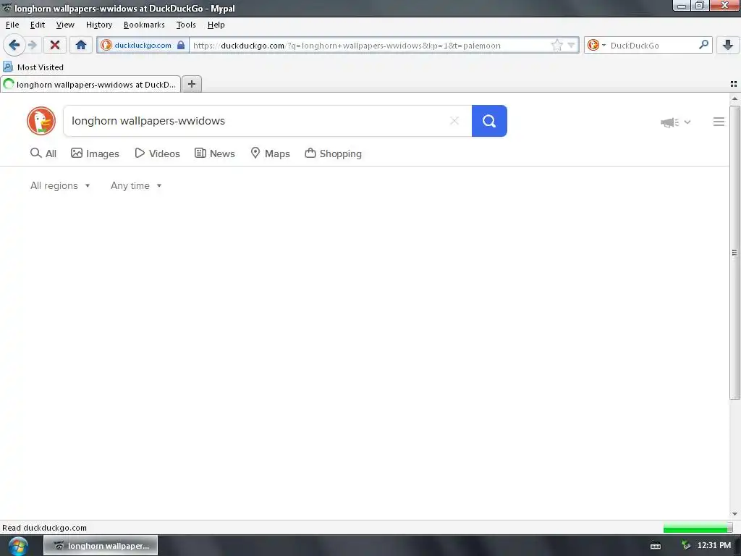Viewport: 741px width, 556px height.
Task: Expand the Any time filter
Action: pos(136,186)
